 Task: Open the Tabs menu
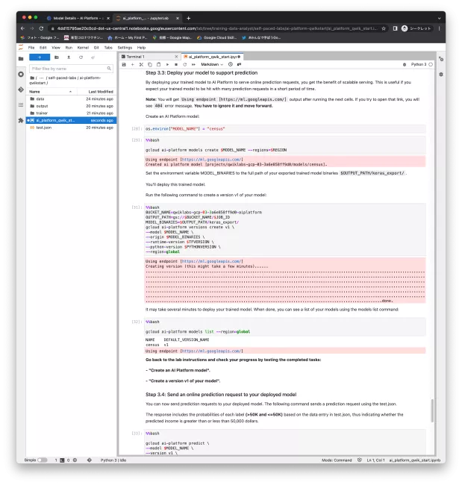click(108, 48)
